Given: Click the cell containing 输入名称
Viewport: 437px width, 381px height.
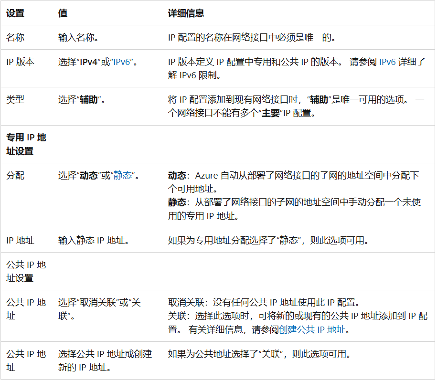Looking at the screenshot, I should click(x=75, y=37).
